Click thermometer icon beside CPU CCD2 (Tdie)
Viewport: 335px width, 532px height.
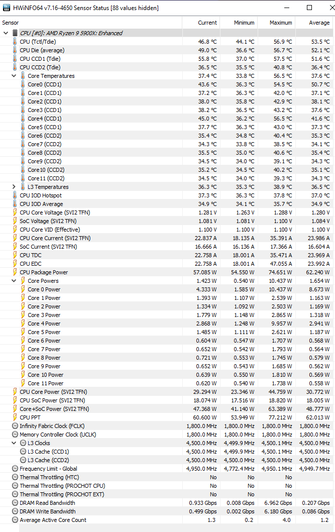(x=15, y=67)
